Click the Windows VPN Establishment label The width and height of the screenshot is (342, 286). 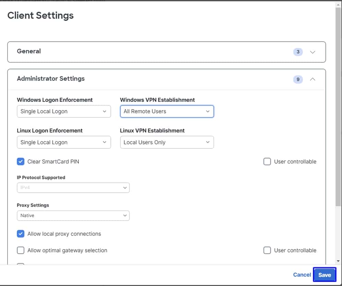(x=157, y=100)
